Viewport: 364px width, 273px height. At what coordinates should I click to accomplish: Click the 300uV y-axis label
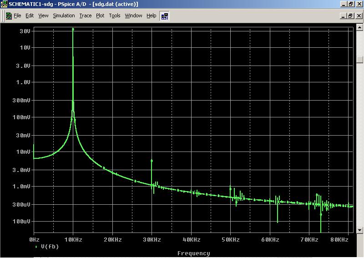click(21, 204)
